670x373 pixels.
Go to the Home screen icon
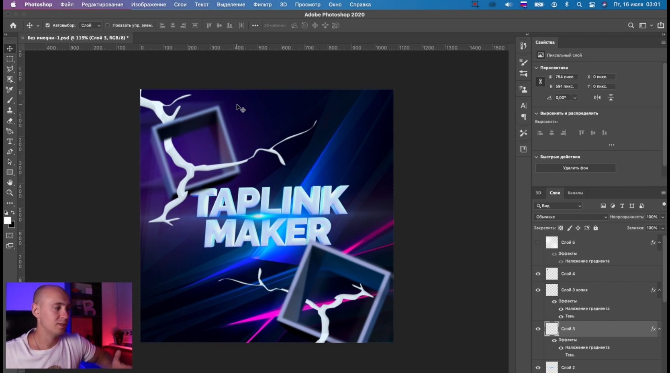pyautogui.click(x=13, y=25)
